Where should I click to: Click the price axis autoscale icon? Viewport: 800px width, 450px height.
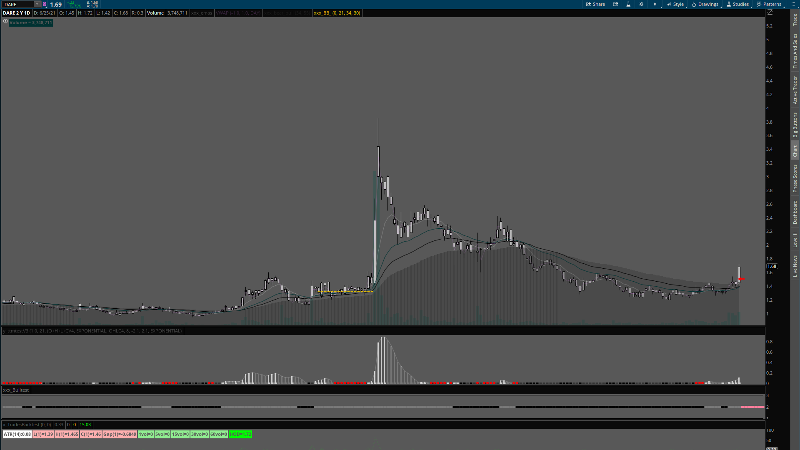[x=770, y=12]
